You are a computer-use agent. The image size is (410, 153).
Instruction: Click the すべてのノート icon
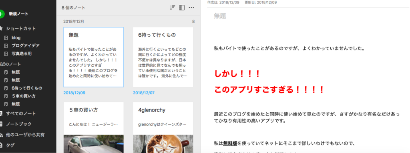[x=1, y=113]
